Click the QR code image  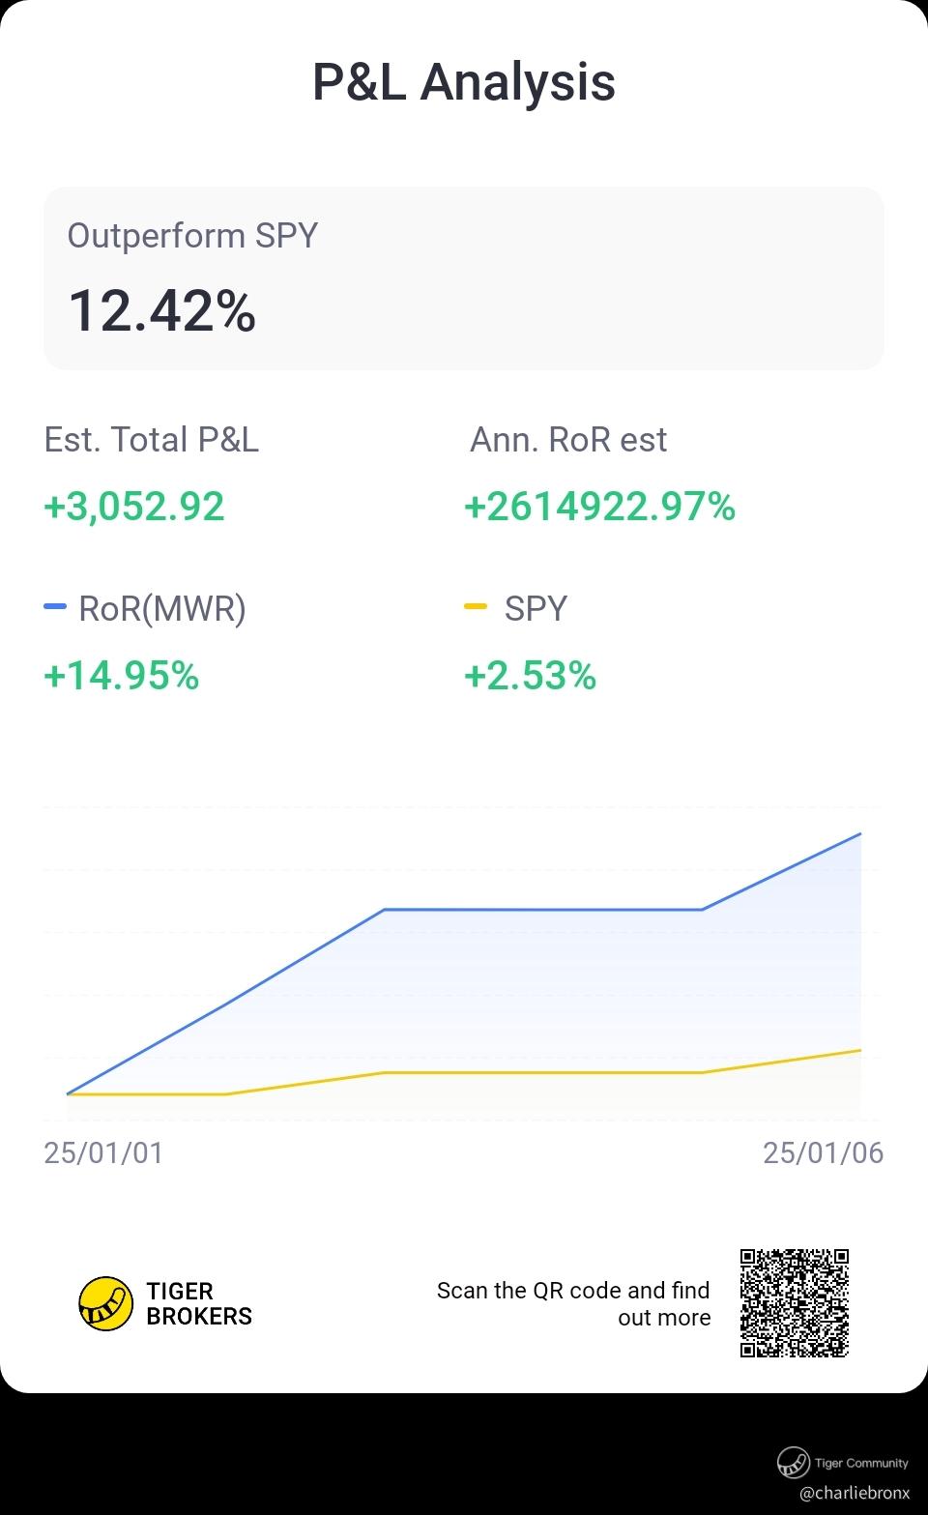[x=795, y=1303]
